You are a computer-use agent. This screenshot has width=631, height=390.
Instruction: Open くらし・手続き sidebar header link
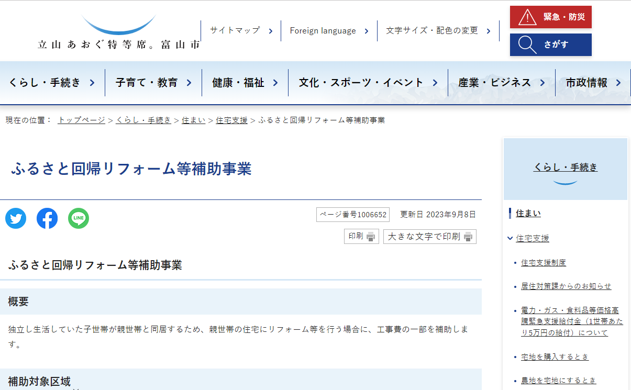click(x=566, y=168)
